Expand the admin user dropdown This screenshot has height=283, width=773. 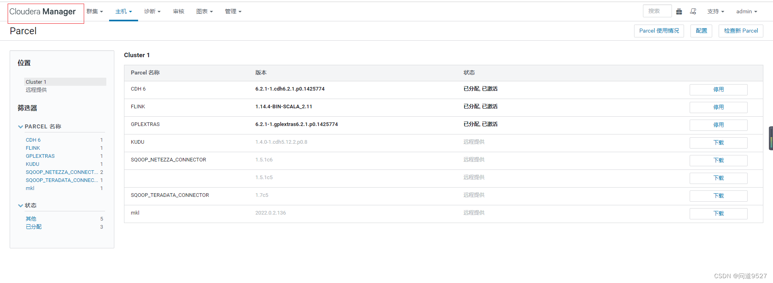coord(746,11)
